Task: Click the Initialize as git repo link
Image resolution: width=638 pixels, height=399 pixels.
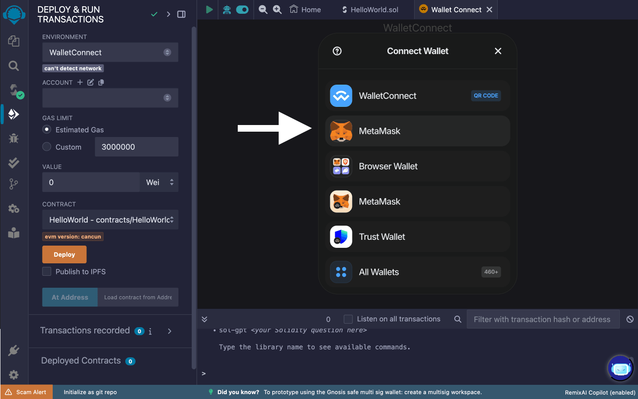Action: click(x=90, y=392)
